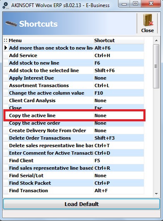Click the Shortcut column header

(x=119, y=40)
